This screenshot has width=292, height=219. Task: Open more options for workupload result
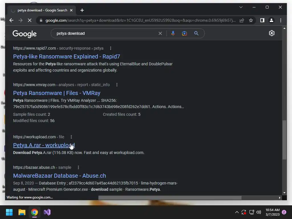click(x=71, y=137)
